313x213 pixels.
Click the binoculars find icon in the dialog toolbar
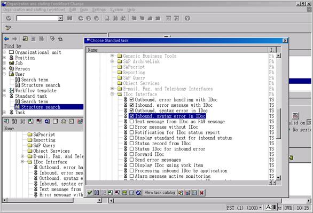pyautogui.click(x=97, y=193)
